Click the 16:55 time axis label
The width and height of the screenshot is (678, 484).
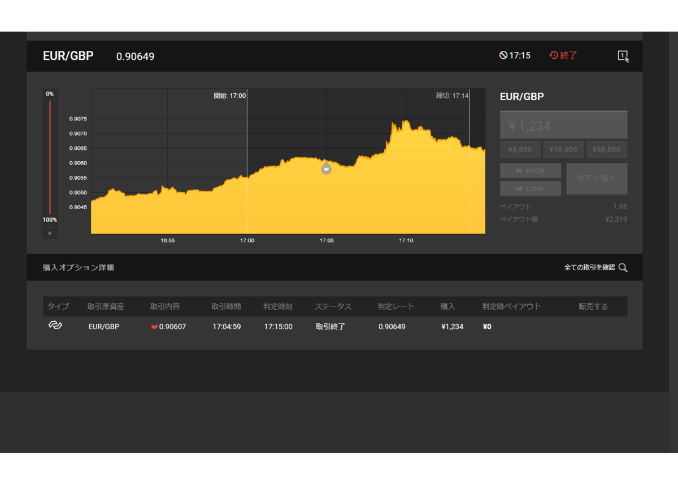[168, 240]
